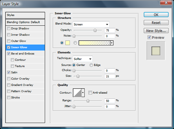Screen dimensions: 174x129
Task: Click the OK button
Action: [x=156, y=15]
